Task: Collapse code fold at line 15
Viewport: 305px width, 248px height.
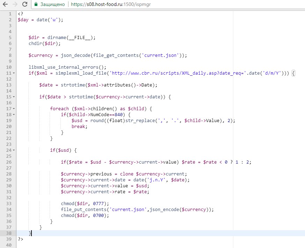Action: [14, 97]
